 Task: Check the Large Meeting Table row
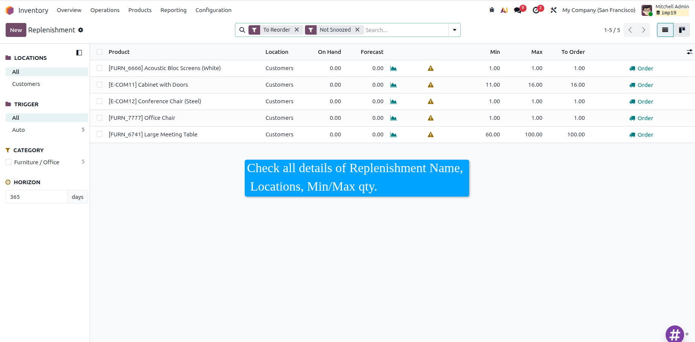[x=99, y=134]
